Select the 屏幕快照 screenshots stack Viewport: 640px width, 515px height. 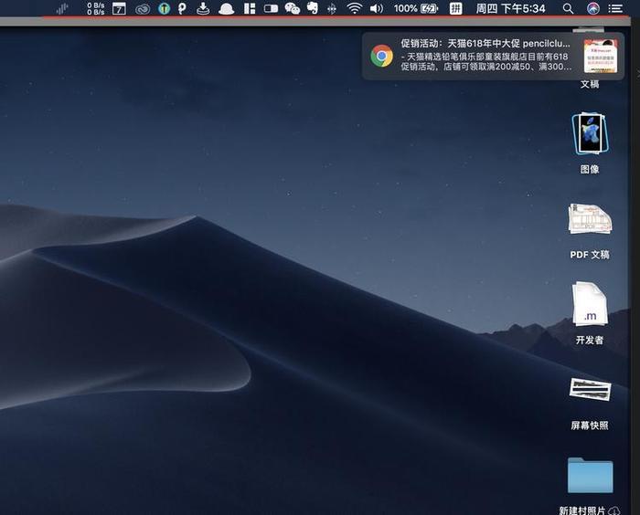pyautogui.click(x=590, y=404)
